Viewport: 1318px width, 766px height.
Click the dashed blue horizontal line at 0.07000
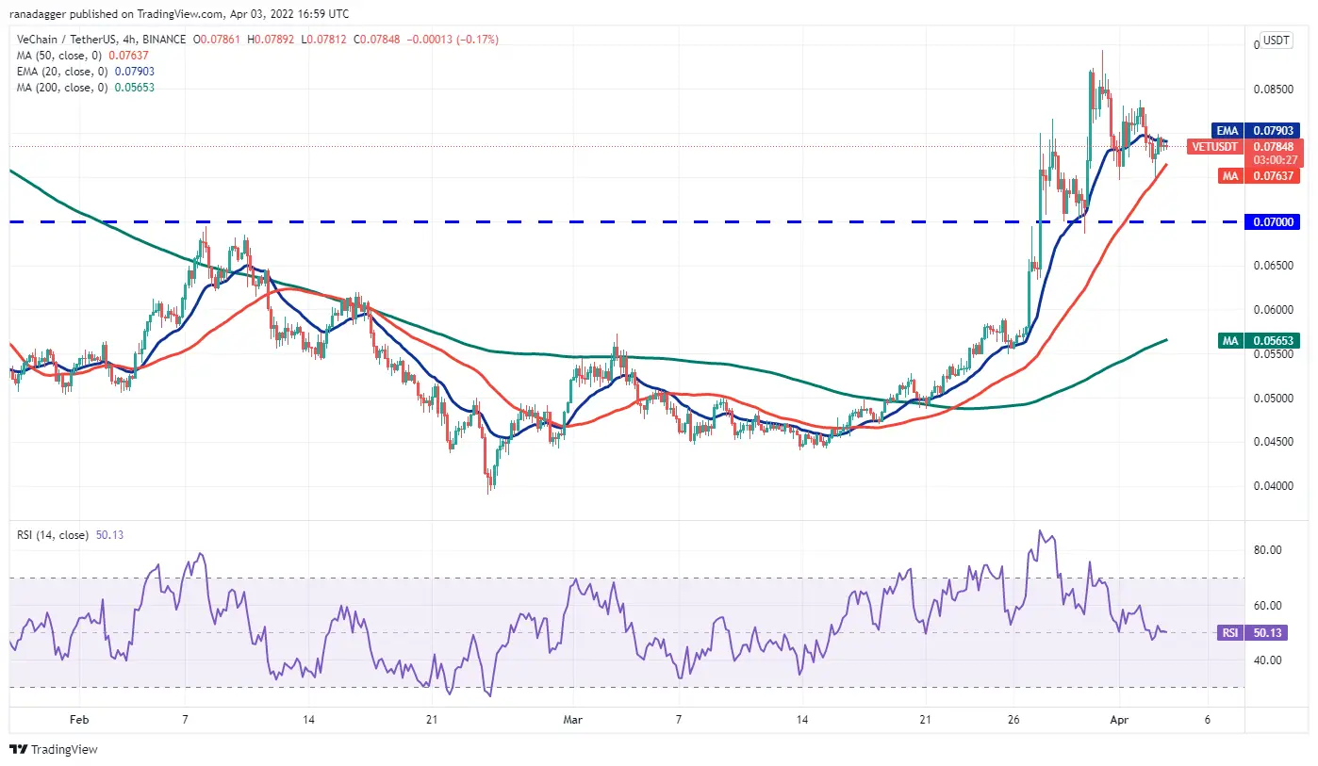tap(566, 221)
